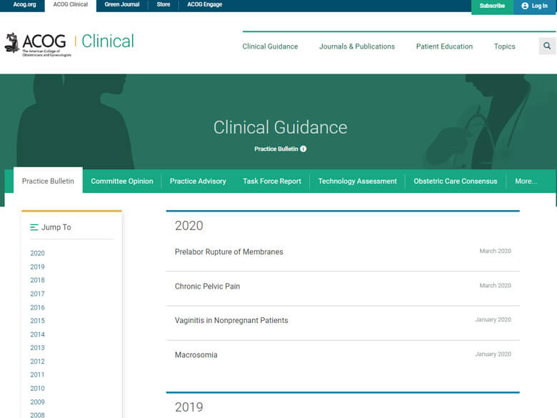557x418 pixels.
Task: Select the Practice Advisory tab
Action: tap(198, 181)
